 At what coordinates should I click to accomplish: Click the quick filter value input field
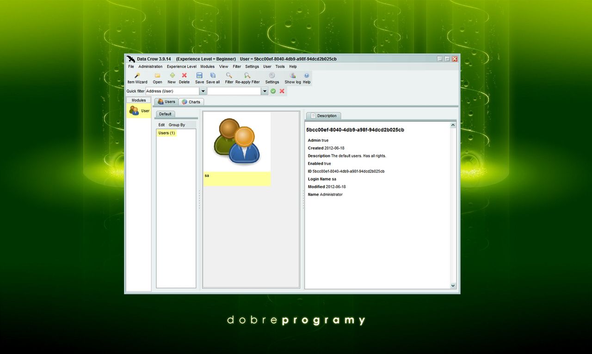coord(234,91)
